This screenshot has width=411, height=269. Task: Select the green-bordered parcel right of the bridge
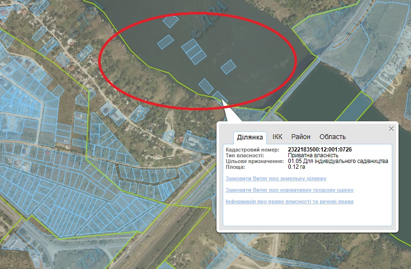354,108
